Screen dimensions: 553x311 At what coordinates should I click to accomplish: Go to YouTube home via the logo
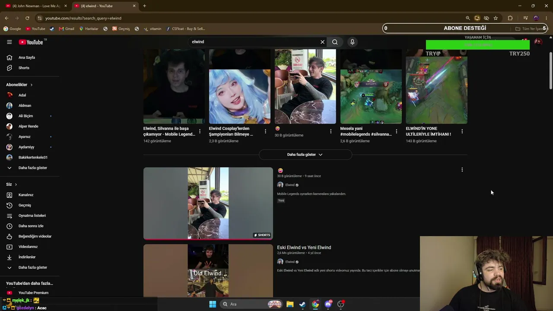click(31, 42)
